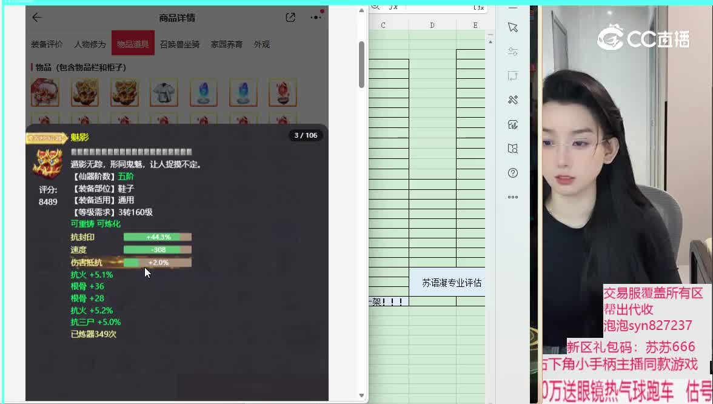Click the 3 / 106 item counter
Image resolution: width=713 pixels, height=404 pixels.
pos(306,135)
